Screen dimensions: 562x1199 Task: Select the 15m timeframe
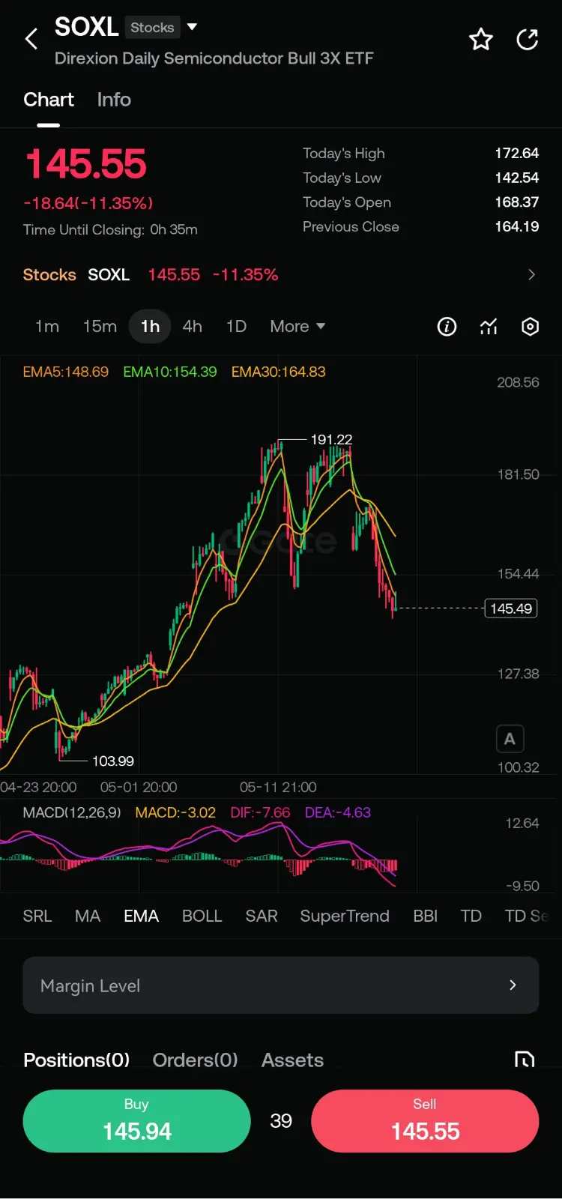(100, 326)
